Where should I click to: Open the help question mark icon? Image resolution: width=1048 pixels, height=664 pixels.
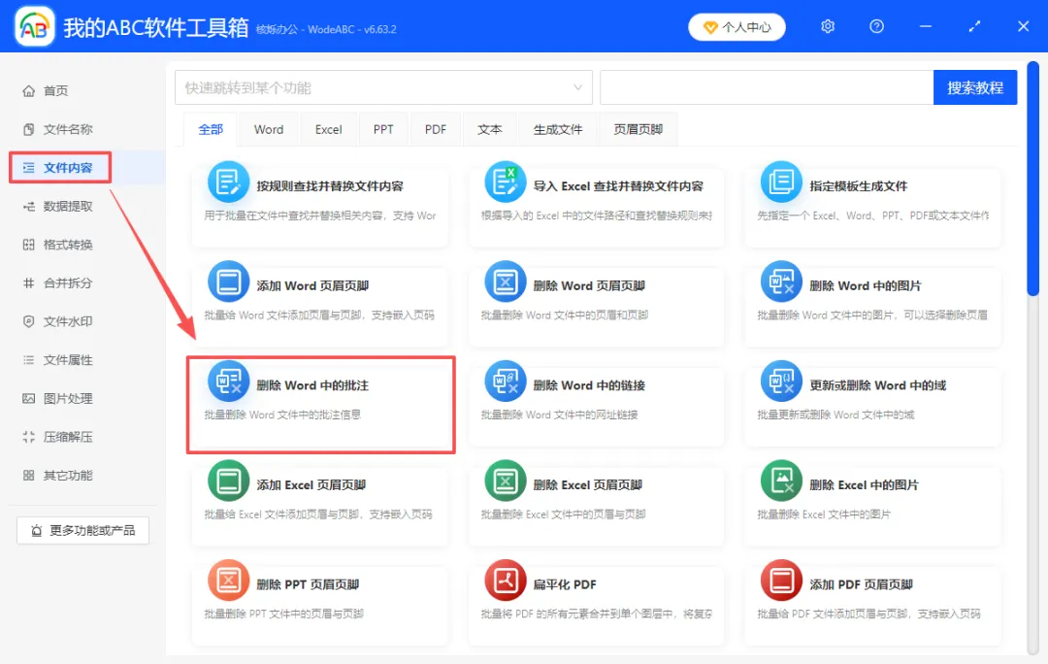coord(876,26)
